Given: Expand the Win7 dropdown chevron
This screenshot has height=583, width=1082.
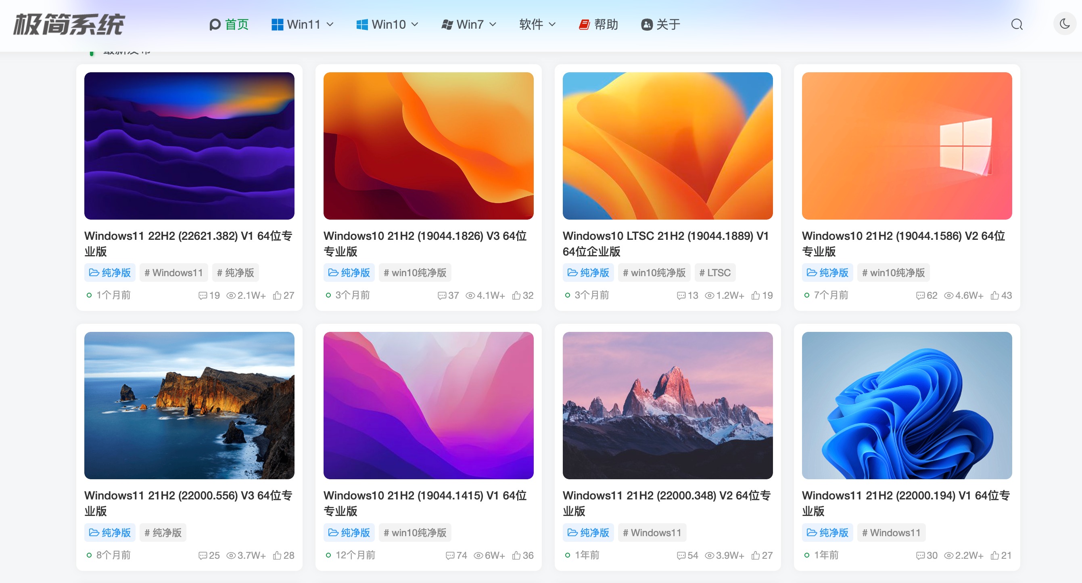Looking at the screenshot, I should point(493,24).
